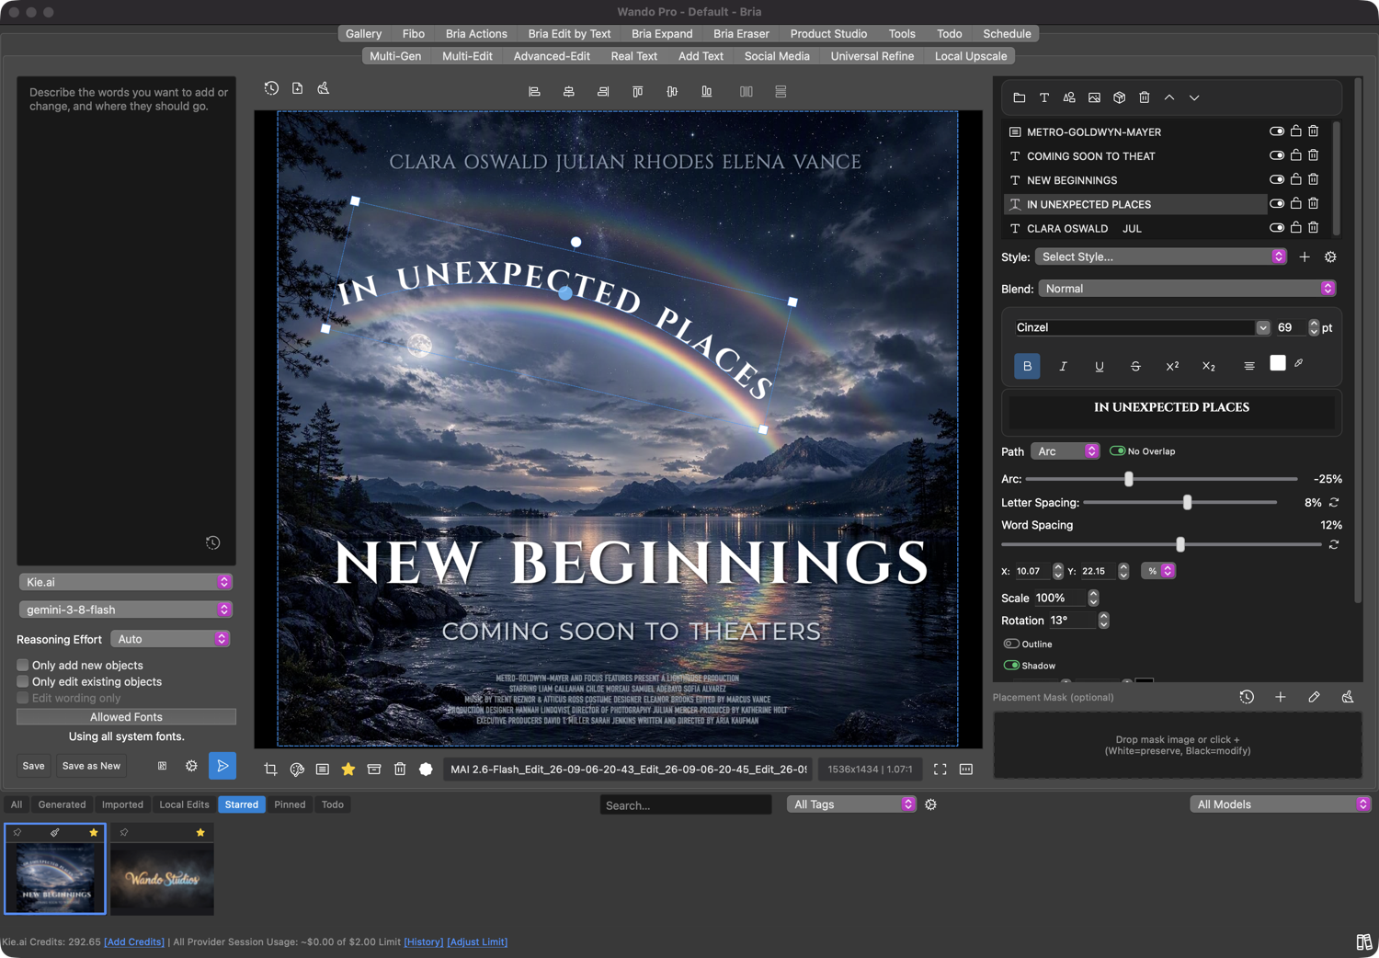This screenshot has height=958, width=1379.
Task: Click the fullscreen icon beside the image dimensions
Action: (x=940, y=770)
